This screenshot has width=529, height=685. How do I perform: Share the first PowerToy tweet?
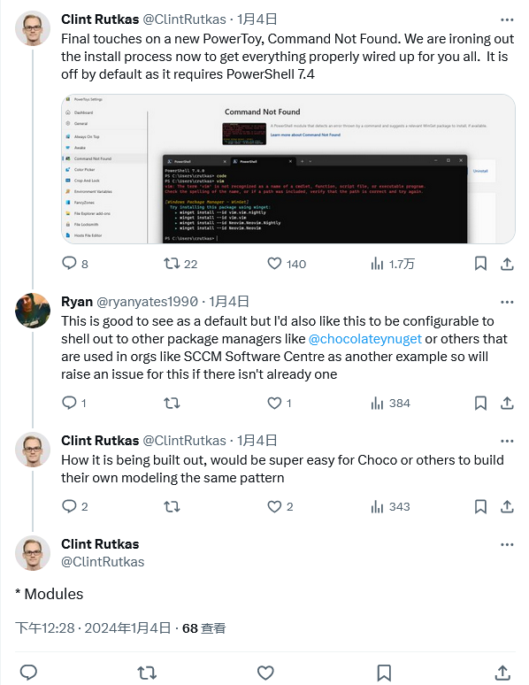(507, 264)
